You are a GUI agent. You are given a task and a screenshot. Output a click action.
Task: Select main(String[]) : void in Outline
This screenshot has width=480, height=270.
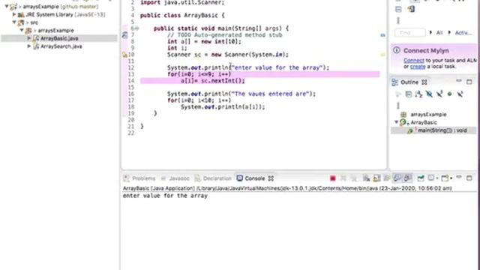tap(442, 130)
